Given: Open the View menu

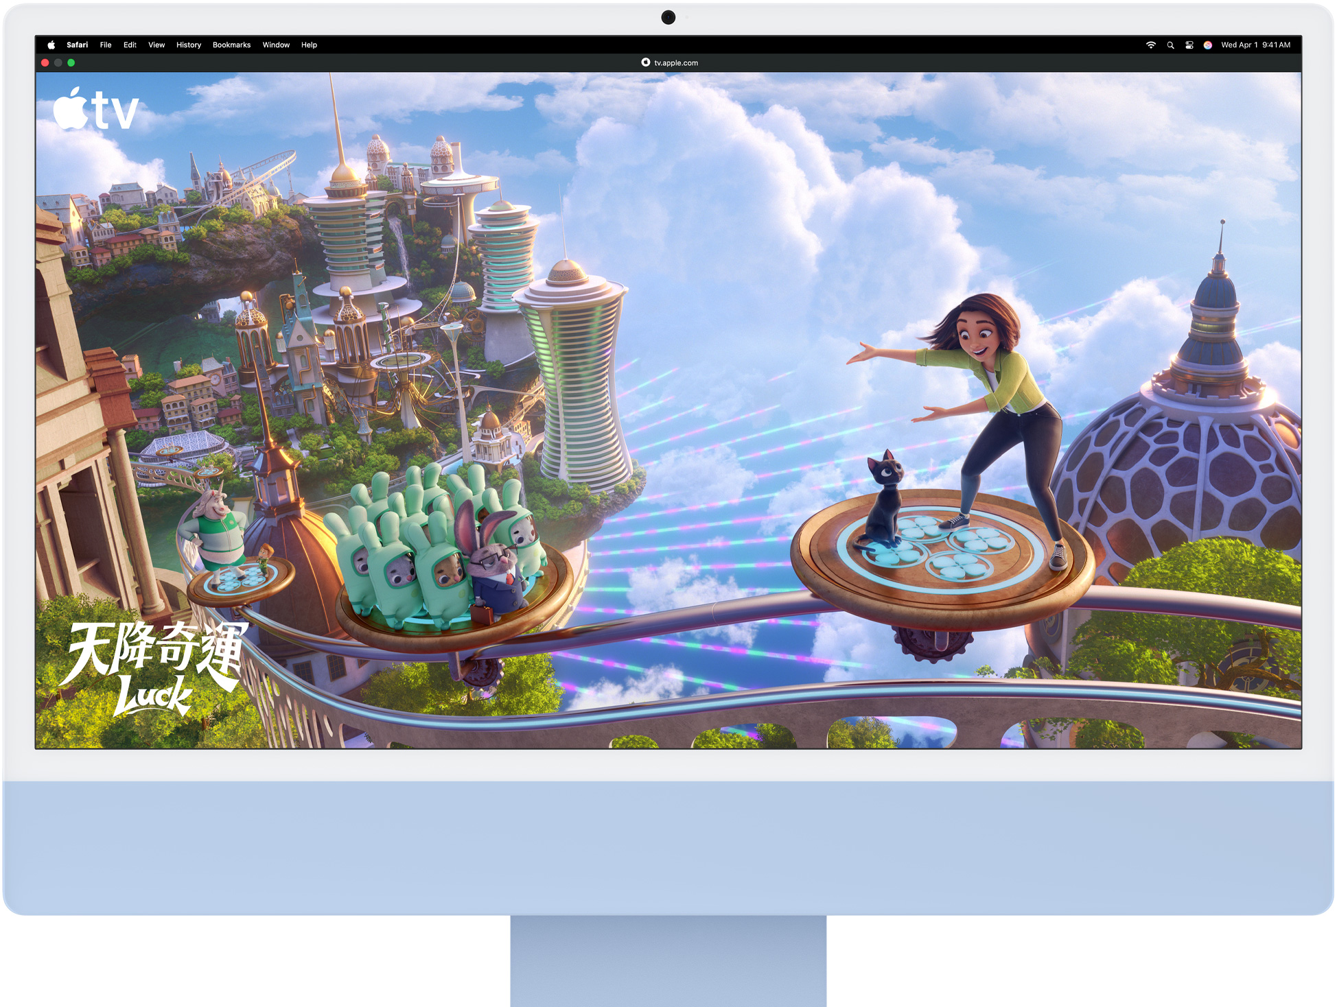Looking at the screenshot, I should pos(156,45).
